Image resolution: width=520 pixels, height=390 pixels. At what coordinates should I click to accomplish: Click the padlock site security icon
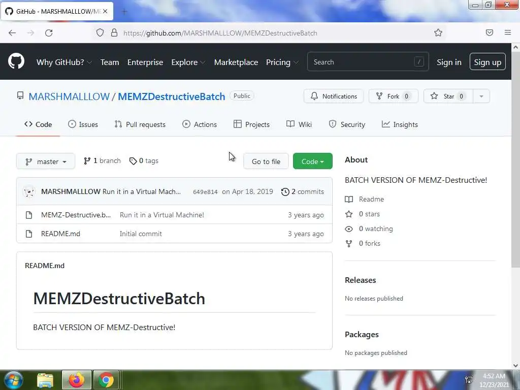[x=114, y=32]
